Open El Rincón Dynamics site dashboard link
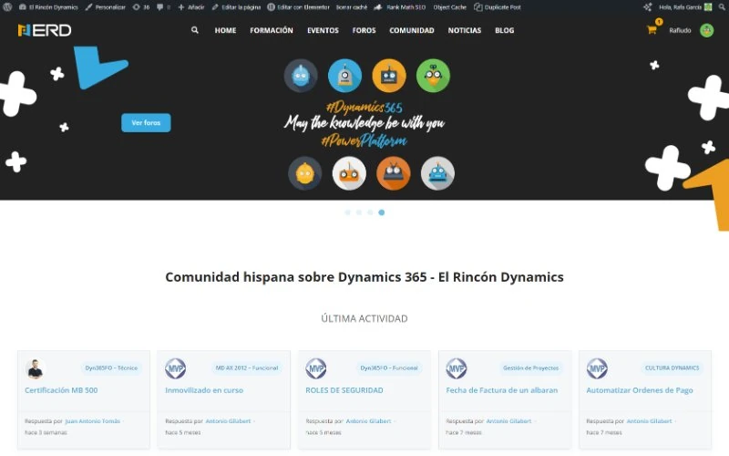 (x=48, y=7)
